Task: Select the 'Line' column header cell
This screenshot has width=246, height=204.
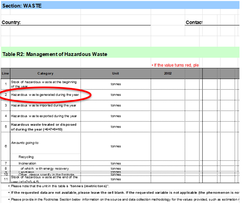Action: (x=5, y=73)
